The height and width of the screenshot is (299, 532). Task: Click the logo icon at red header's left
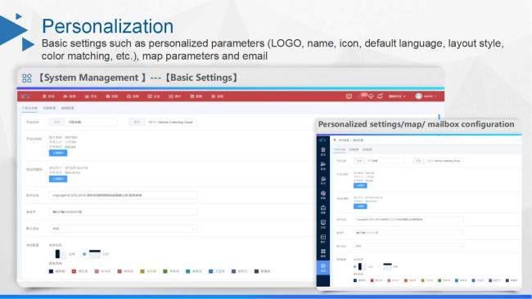coord(26,96)
